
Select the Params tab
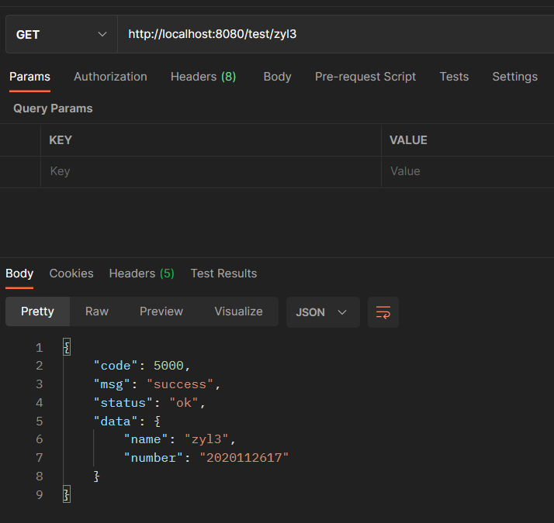point(29,77)
